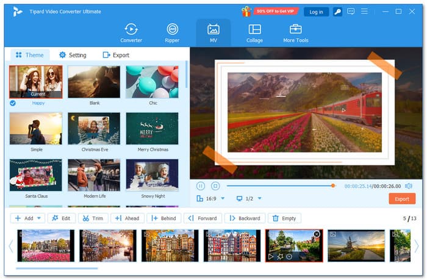Open the Ripper module
The width and height of the screenshot is (427, 280).
pos(172,33)
